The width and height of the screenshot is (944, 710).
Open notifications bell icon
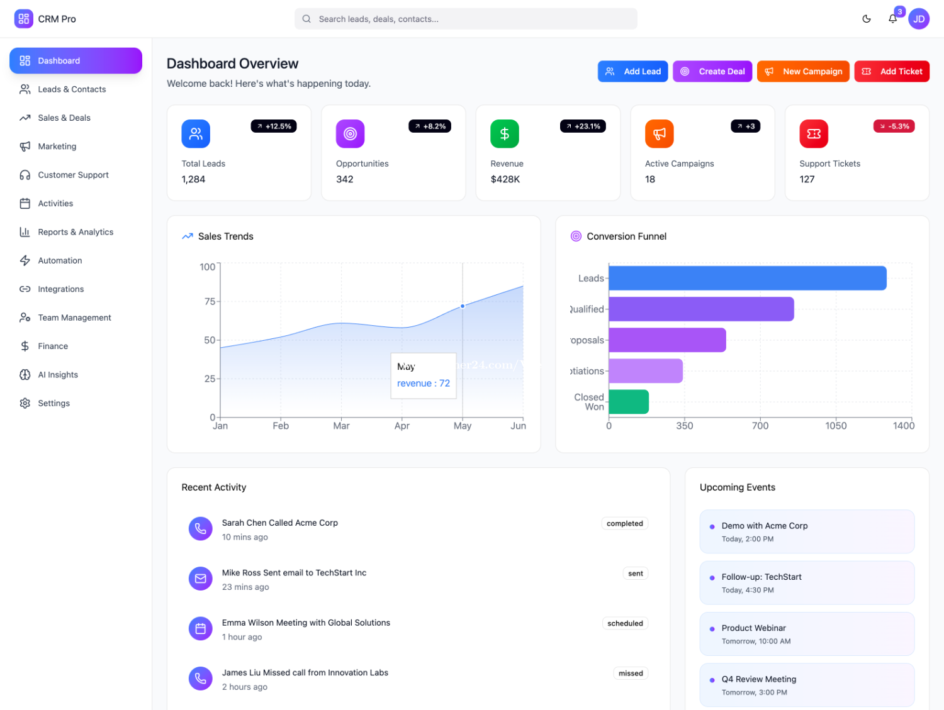tap(892, 19)
